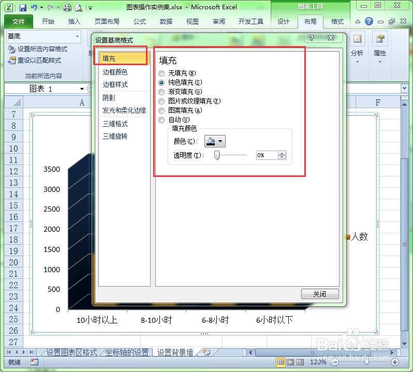The width and height of the screenshot is (413, 372).
Task: Click the 属性 ribbon group icon
Action: point(379,39)
